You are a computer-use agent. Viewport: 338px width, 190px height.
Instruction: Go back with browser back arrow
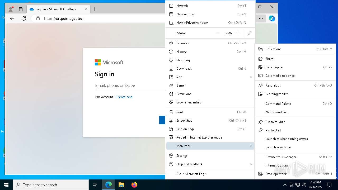click(12, 18)
